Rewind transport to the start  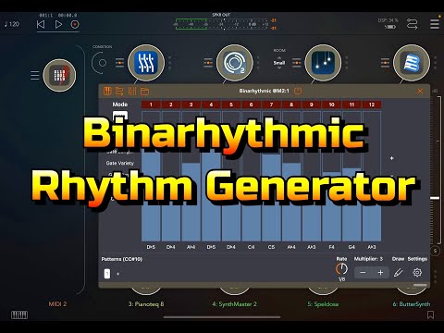coord(41,24)
